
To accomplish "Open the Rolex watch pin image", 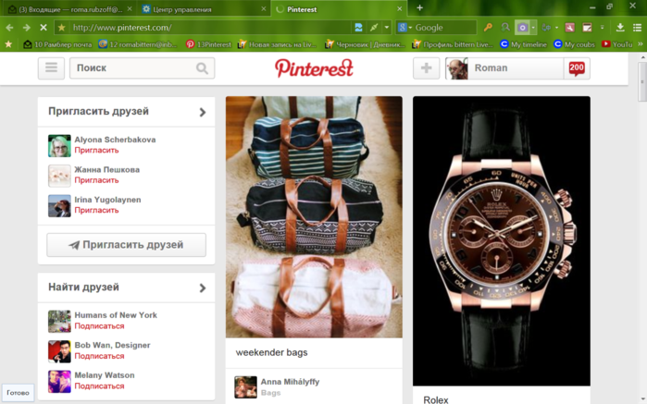I will [502, 240].
